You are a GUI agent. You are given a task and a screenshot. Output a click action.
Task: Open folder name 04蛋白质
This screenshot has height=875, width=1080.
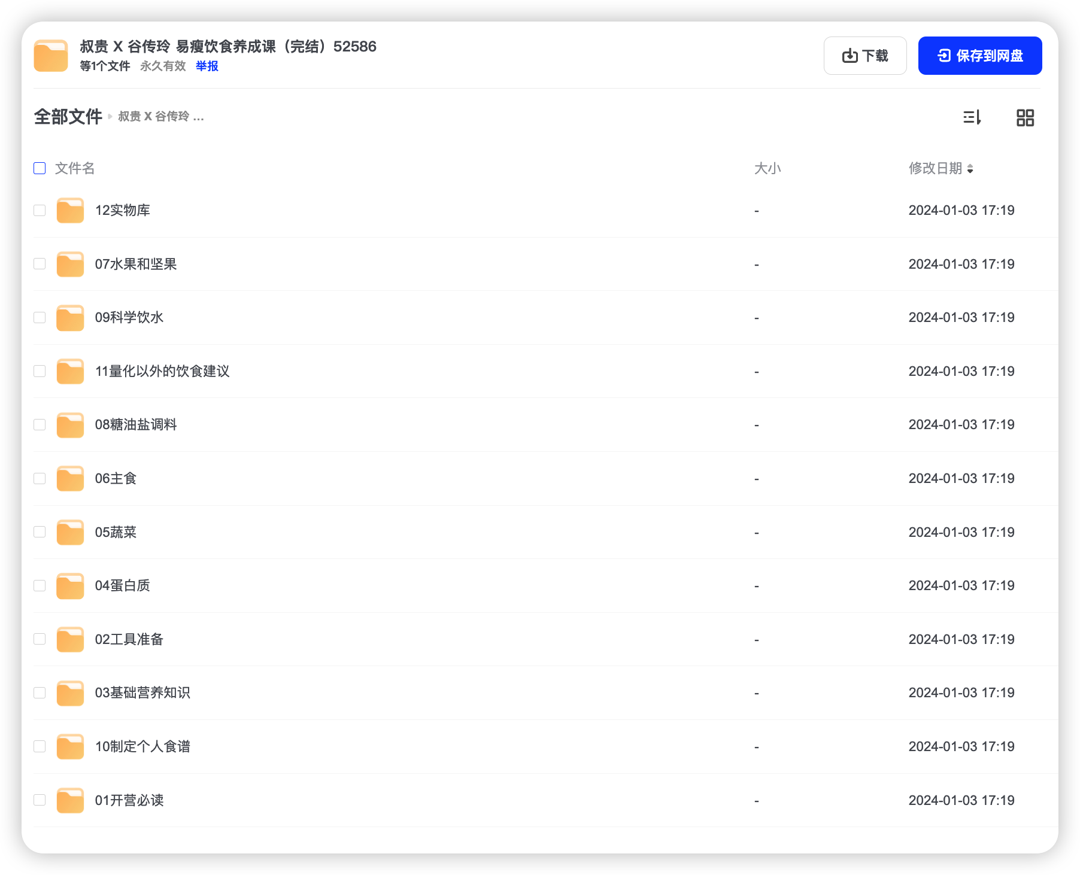pyautogui.click(x=122, y=585)
